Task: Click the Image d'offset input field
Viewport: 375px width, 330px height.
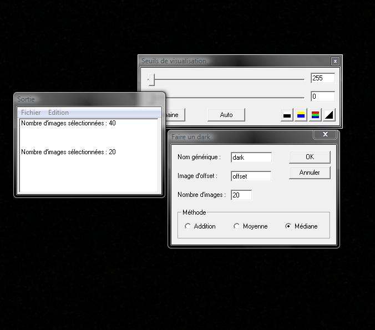Action: (x=251, y=176)
